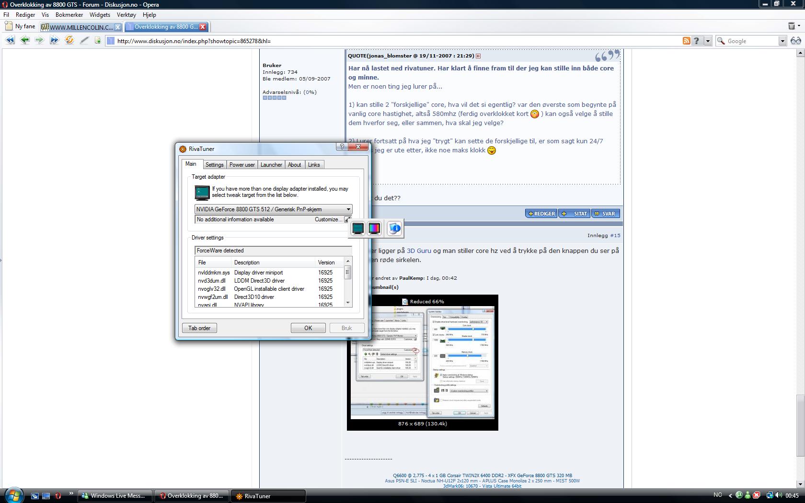This screenshot has width=805, height=503.
Task: Open the Bokmerker menu
Action: 69,15
